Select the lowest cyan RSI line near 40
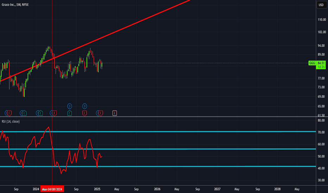The height and width of the screenshot is (193, 328). pyautogui.click(x=158, y=166)
